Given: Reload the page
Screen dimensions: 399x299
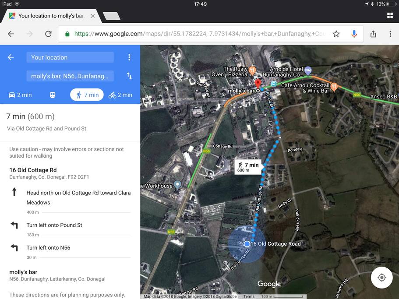Looking at the screenshot, I should click(48, 34).
